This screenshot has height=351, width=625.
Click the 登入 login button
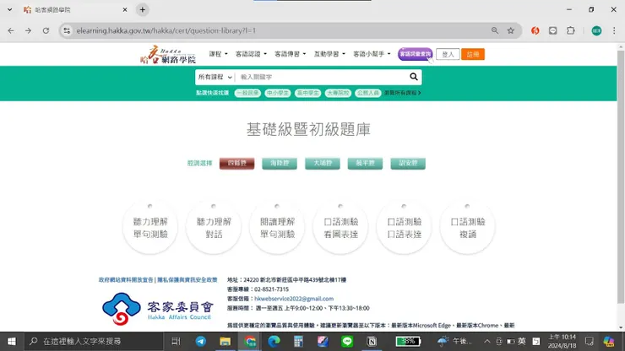point(448,54)
